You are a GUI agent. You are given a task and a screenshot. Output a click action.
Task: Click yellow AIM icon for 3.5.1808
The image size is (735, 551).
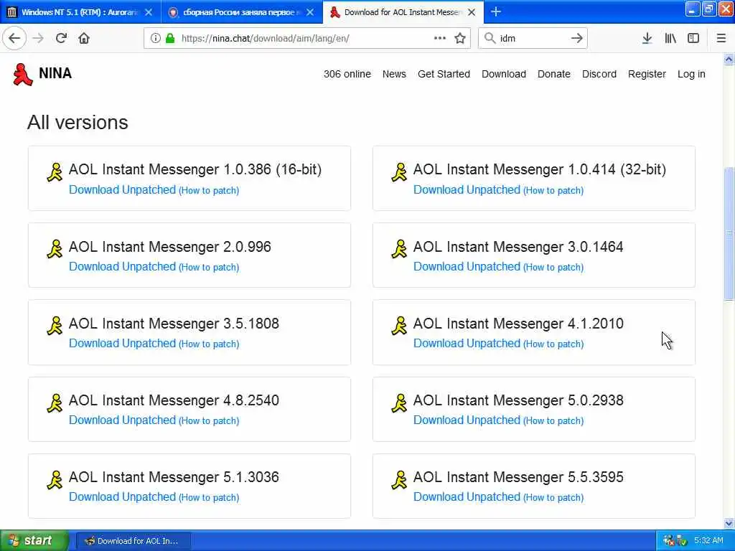tap(55, 326)
